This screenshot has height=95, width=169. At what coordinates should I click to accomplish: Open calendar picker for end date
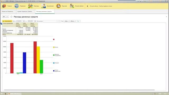[35, 21]
